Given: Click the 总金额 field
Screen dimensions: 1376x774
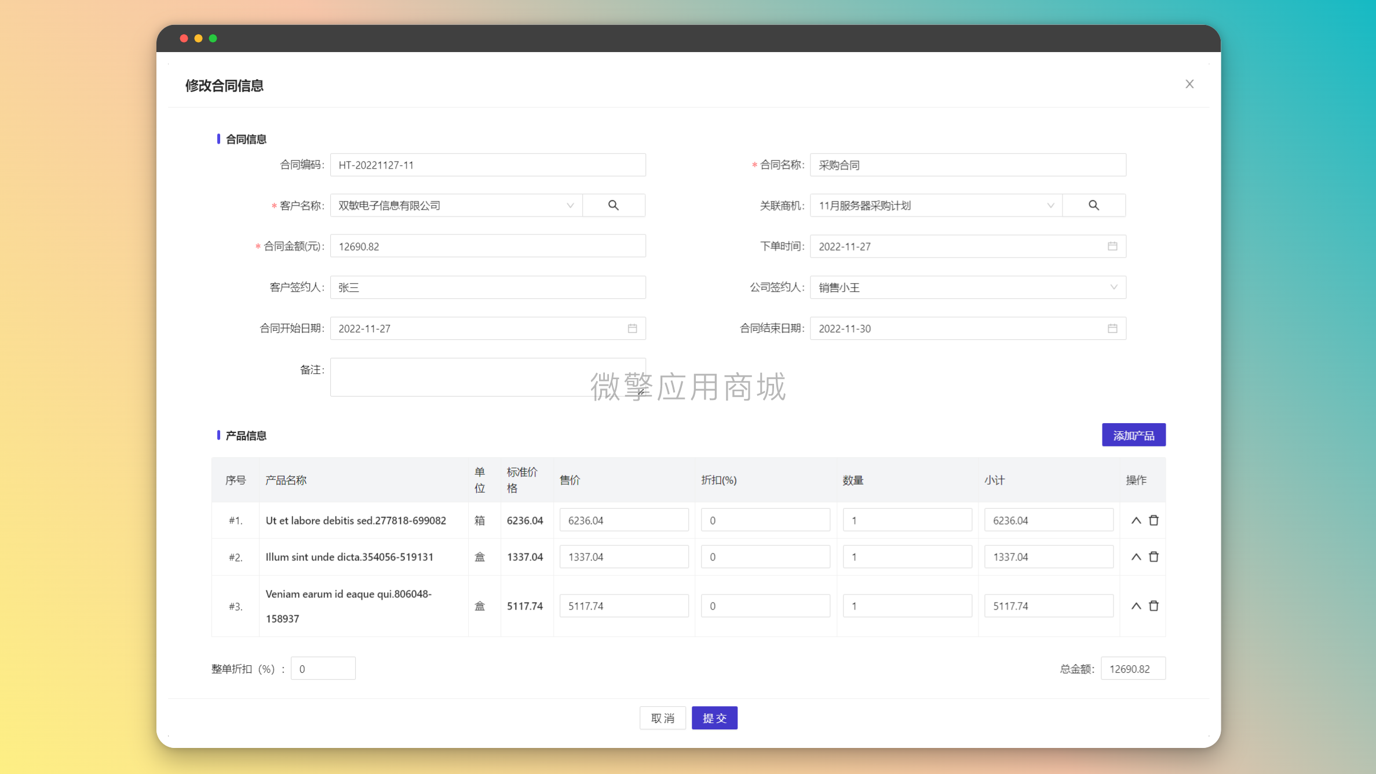Looking at the screenshot, I should pyautogui.click(x=1133, y=669).
